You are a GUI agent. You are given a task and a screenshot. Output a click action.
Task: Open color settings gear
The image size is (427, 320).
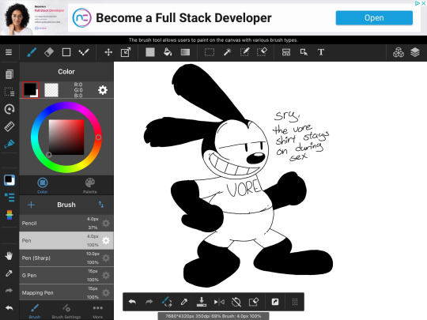pyautogui.click(x=103, y=90)
